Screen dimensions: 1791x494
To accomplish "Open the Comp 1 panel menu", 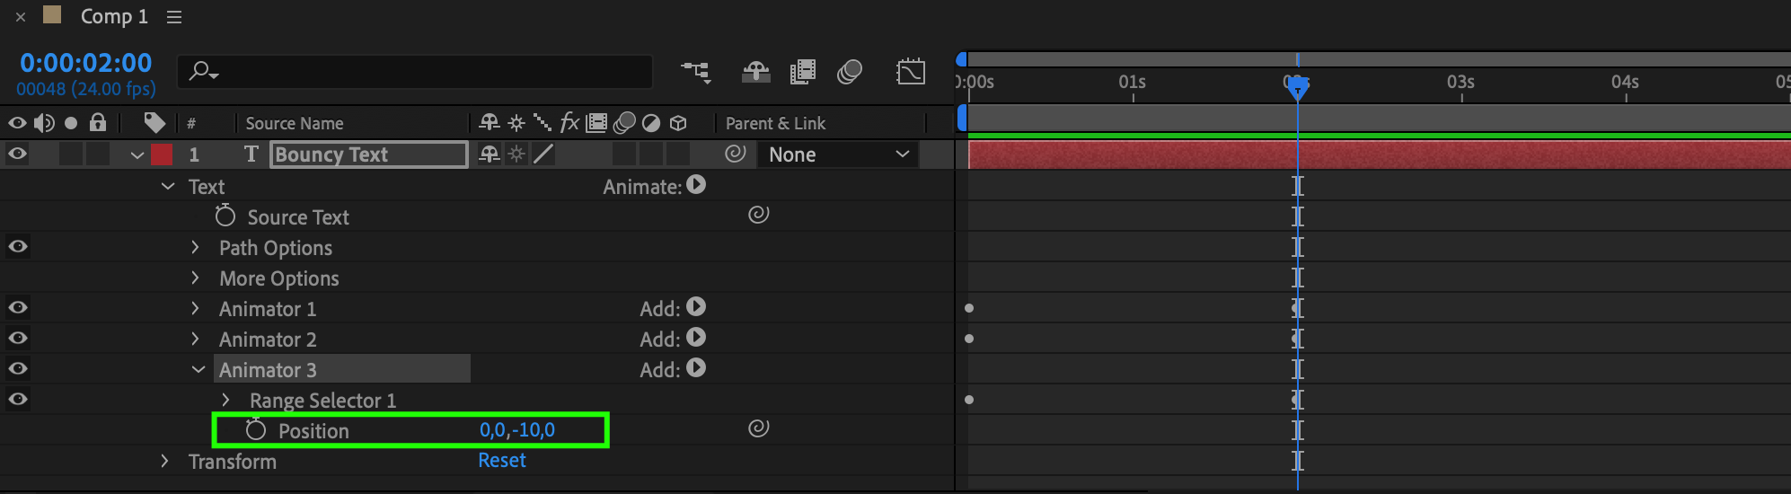I will (174, 17).
